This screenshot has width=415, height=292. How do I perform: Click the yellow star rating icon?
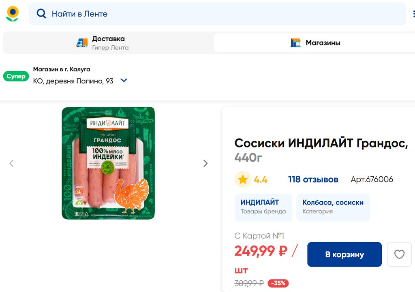(x=242, y=179)
